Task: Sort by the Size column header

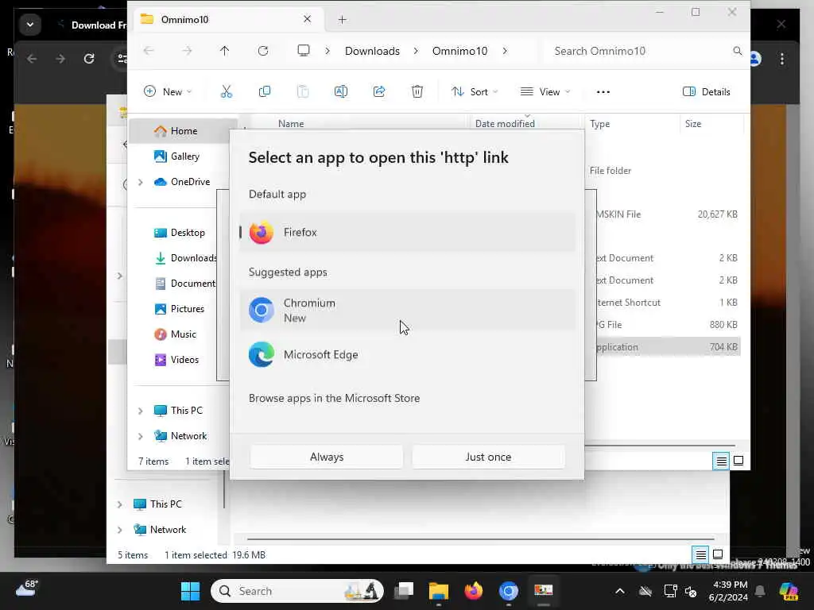Action: 693,123
